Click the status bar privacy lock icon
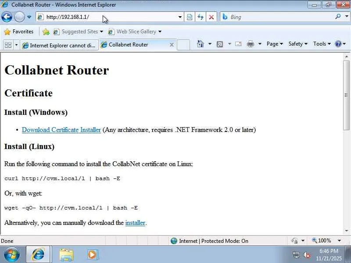This screenshot has width=351, height=263. coord(294,241)
